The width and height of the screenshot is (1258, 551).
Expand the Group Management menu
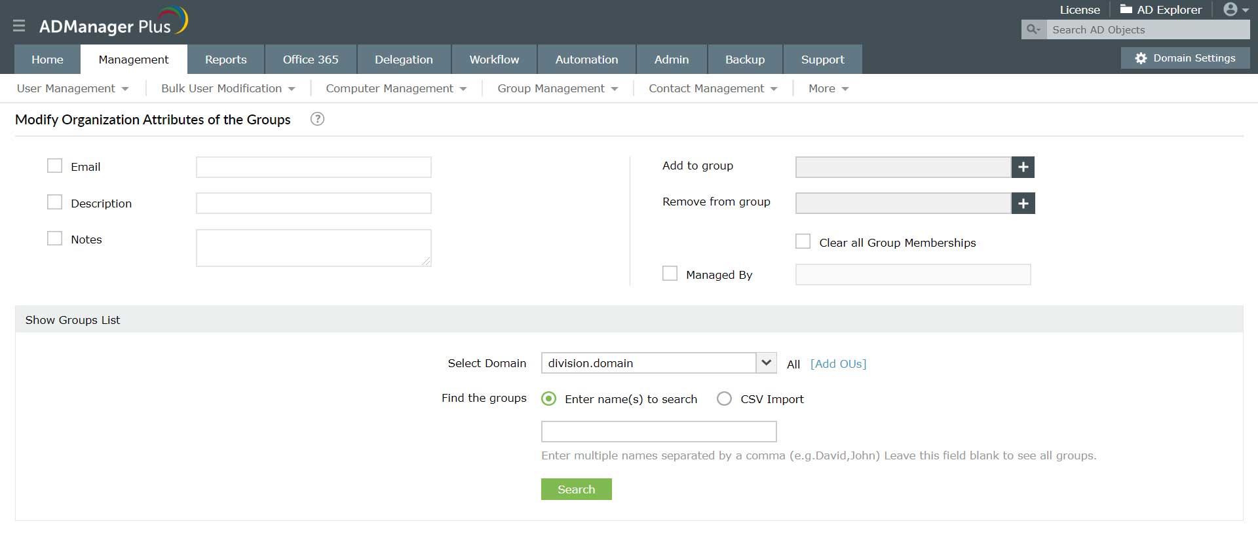(558, 88)
